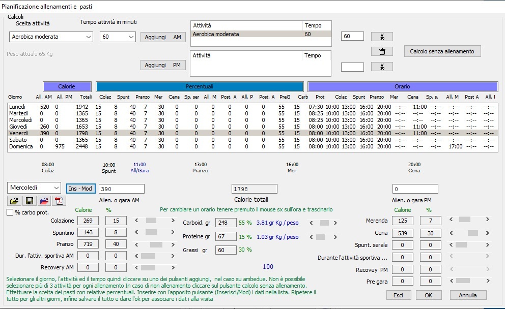Confirm with the OK button
The image size is (505, 309).
click(x=428, y=295)
